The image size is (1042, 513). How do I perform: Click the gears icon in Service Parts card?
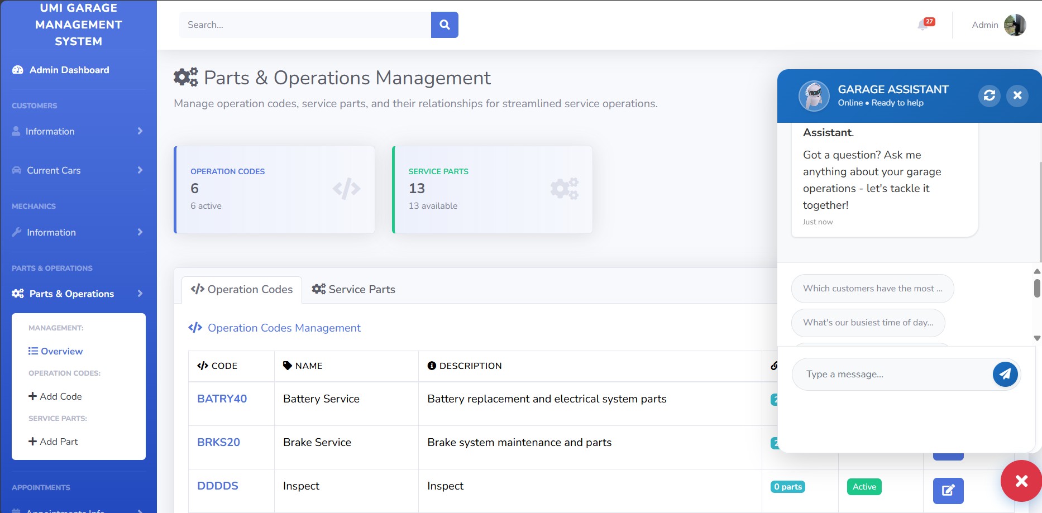point(564,189)
